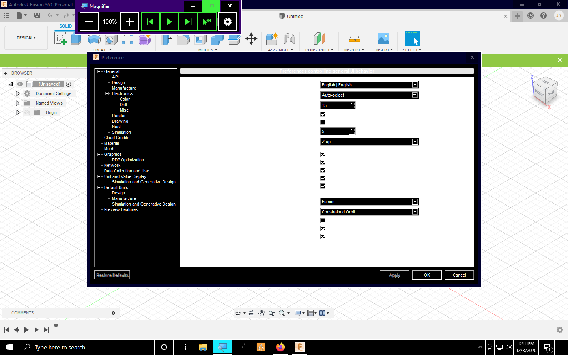Select the Joint tool in Assemble group
Image resolution: width=568 pixels, height=355 pixels.
[x=290, y=39]
